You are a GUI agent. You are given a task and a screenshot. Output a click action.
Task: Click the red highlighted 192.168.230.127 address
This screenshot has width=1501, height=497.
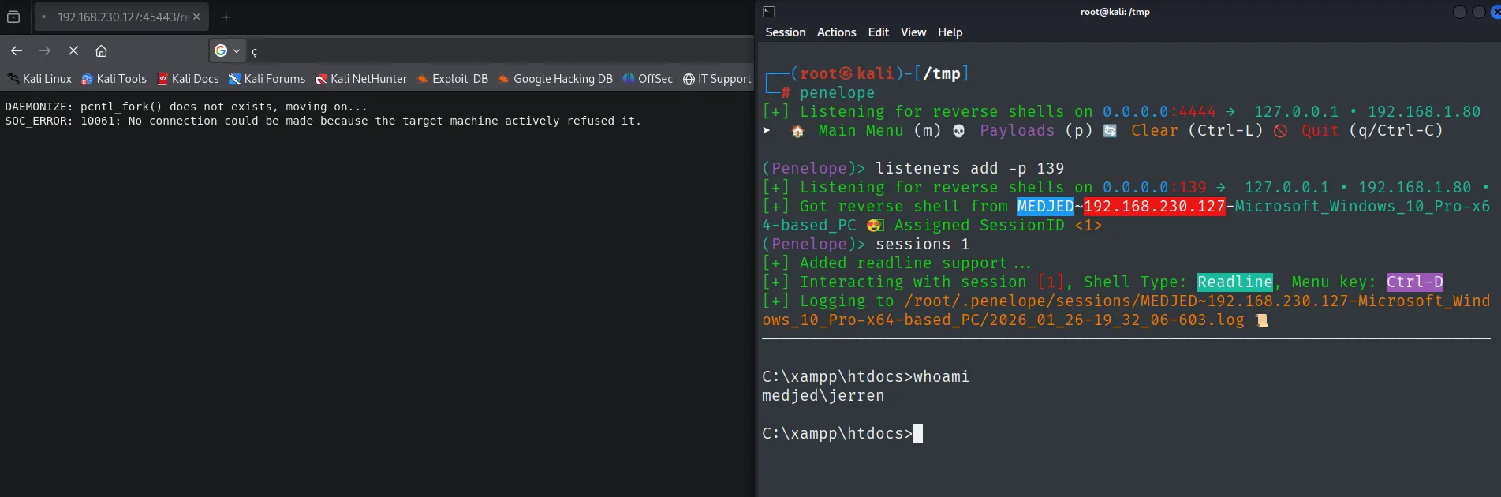[1155, 206]
